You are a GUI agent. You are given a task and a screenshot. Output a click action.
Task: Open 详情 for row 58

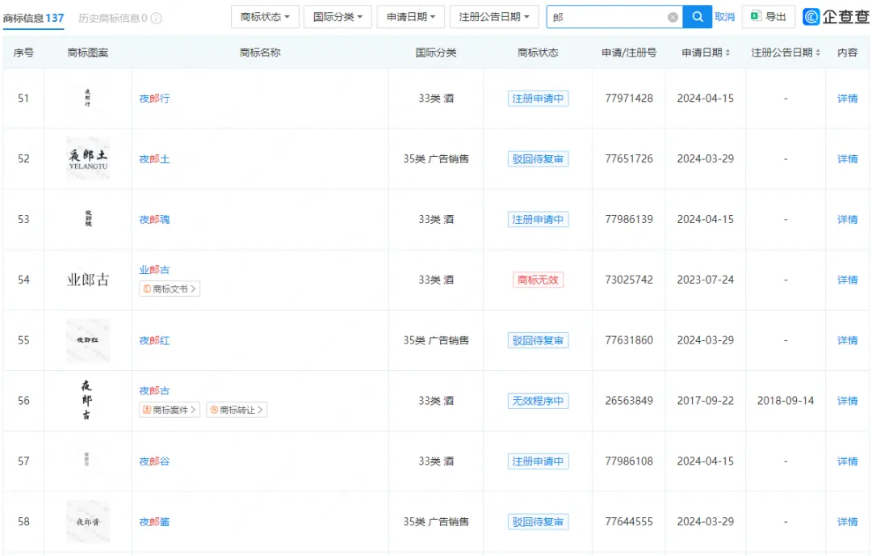[x=847, y=522]
